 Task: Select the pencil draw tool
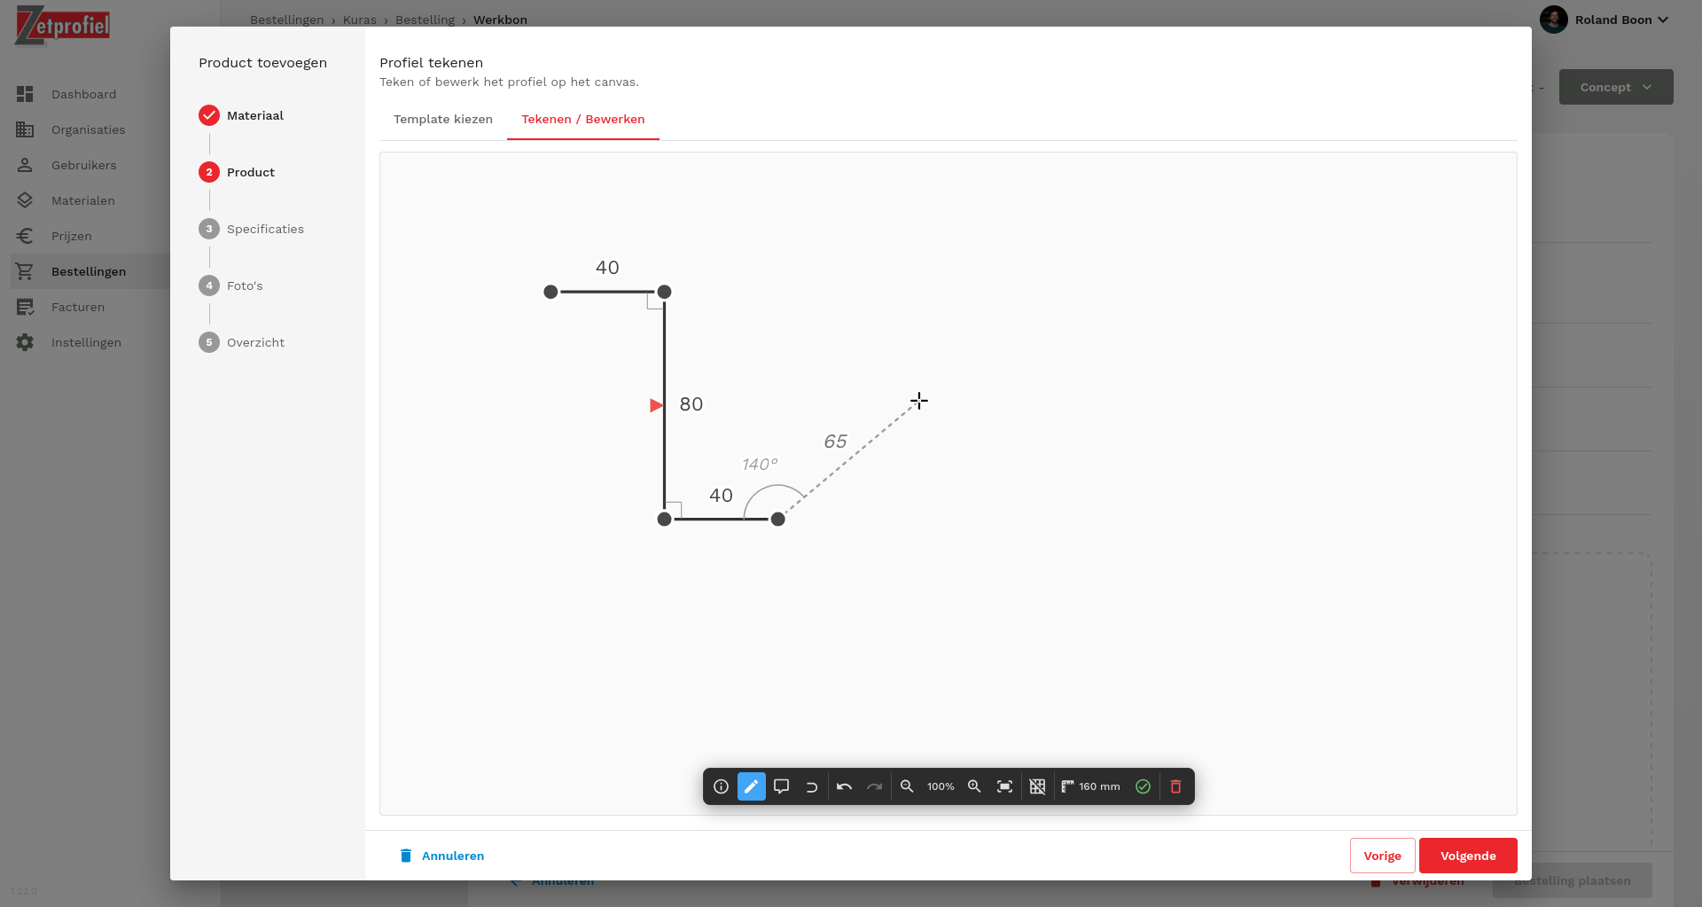click(751, 786)
